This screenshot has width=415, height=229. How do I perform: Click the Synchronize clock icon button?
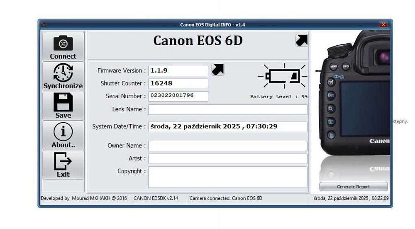[x=63, y=76]
